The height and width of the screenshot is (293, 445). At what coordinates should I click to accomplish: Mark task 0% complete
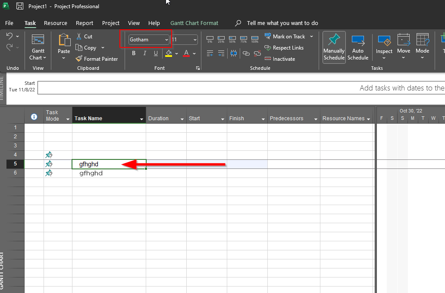pos(210,39)
